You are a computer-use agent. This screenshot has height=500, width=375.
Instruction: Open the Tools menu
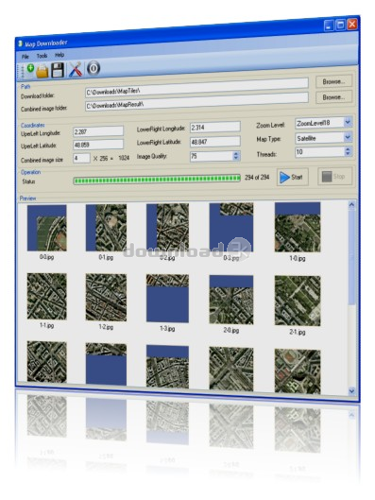[x=42, y=56]
